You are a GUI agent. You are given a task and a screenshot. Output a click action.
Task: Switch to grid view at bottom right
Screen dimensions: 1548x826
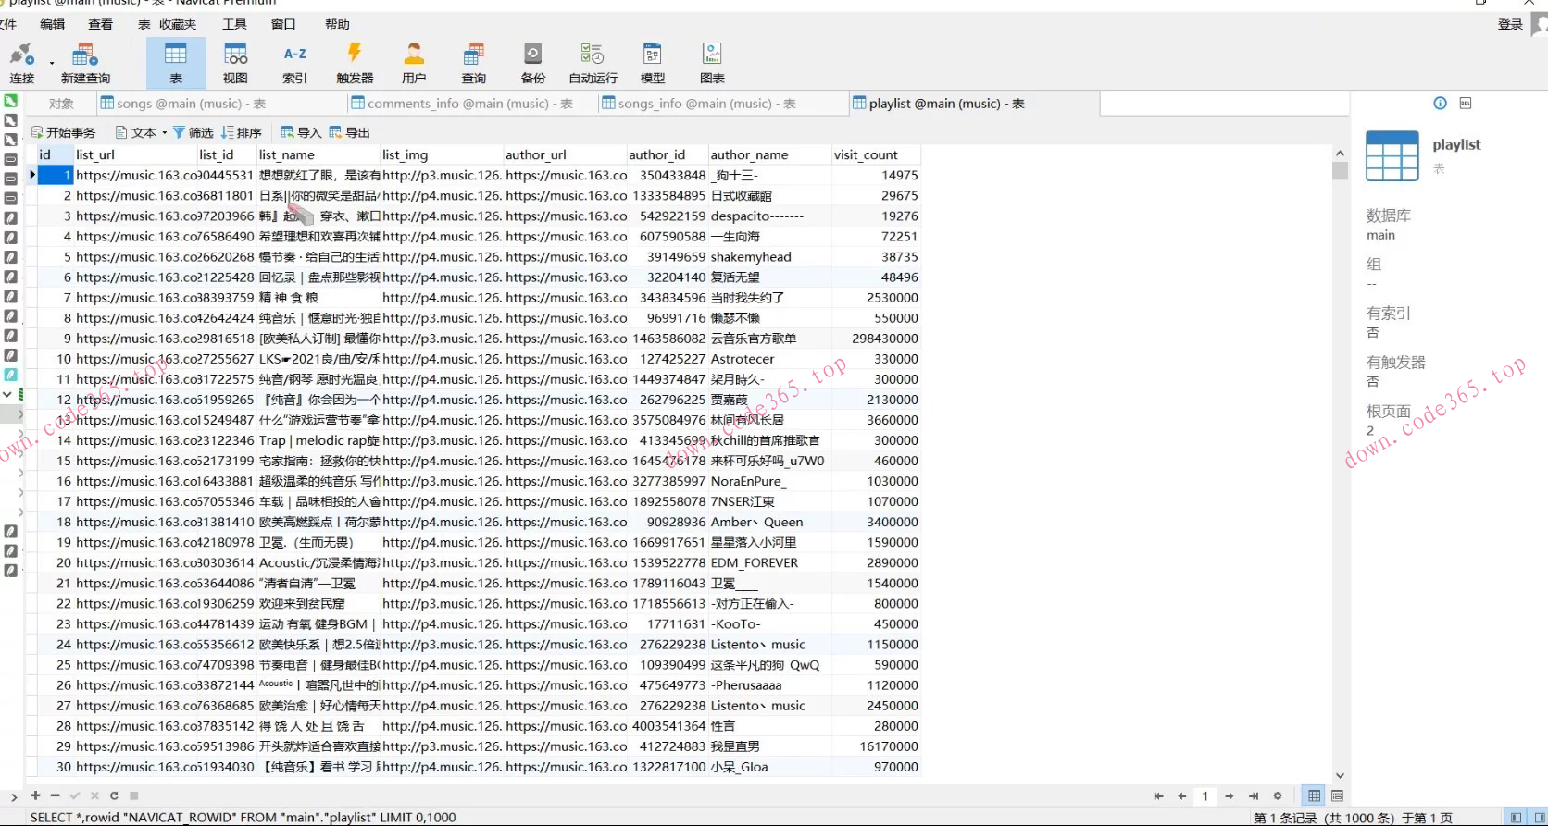[x=1314, y=795]
